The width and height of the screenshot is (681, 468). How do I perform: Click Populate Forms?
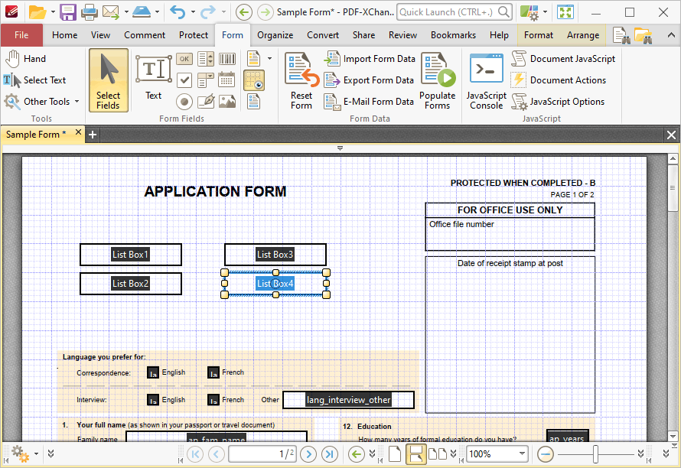(x=438, y=81)
